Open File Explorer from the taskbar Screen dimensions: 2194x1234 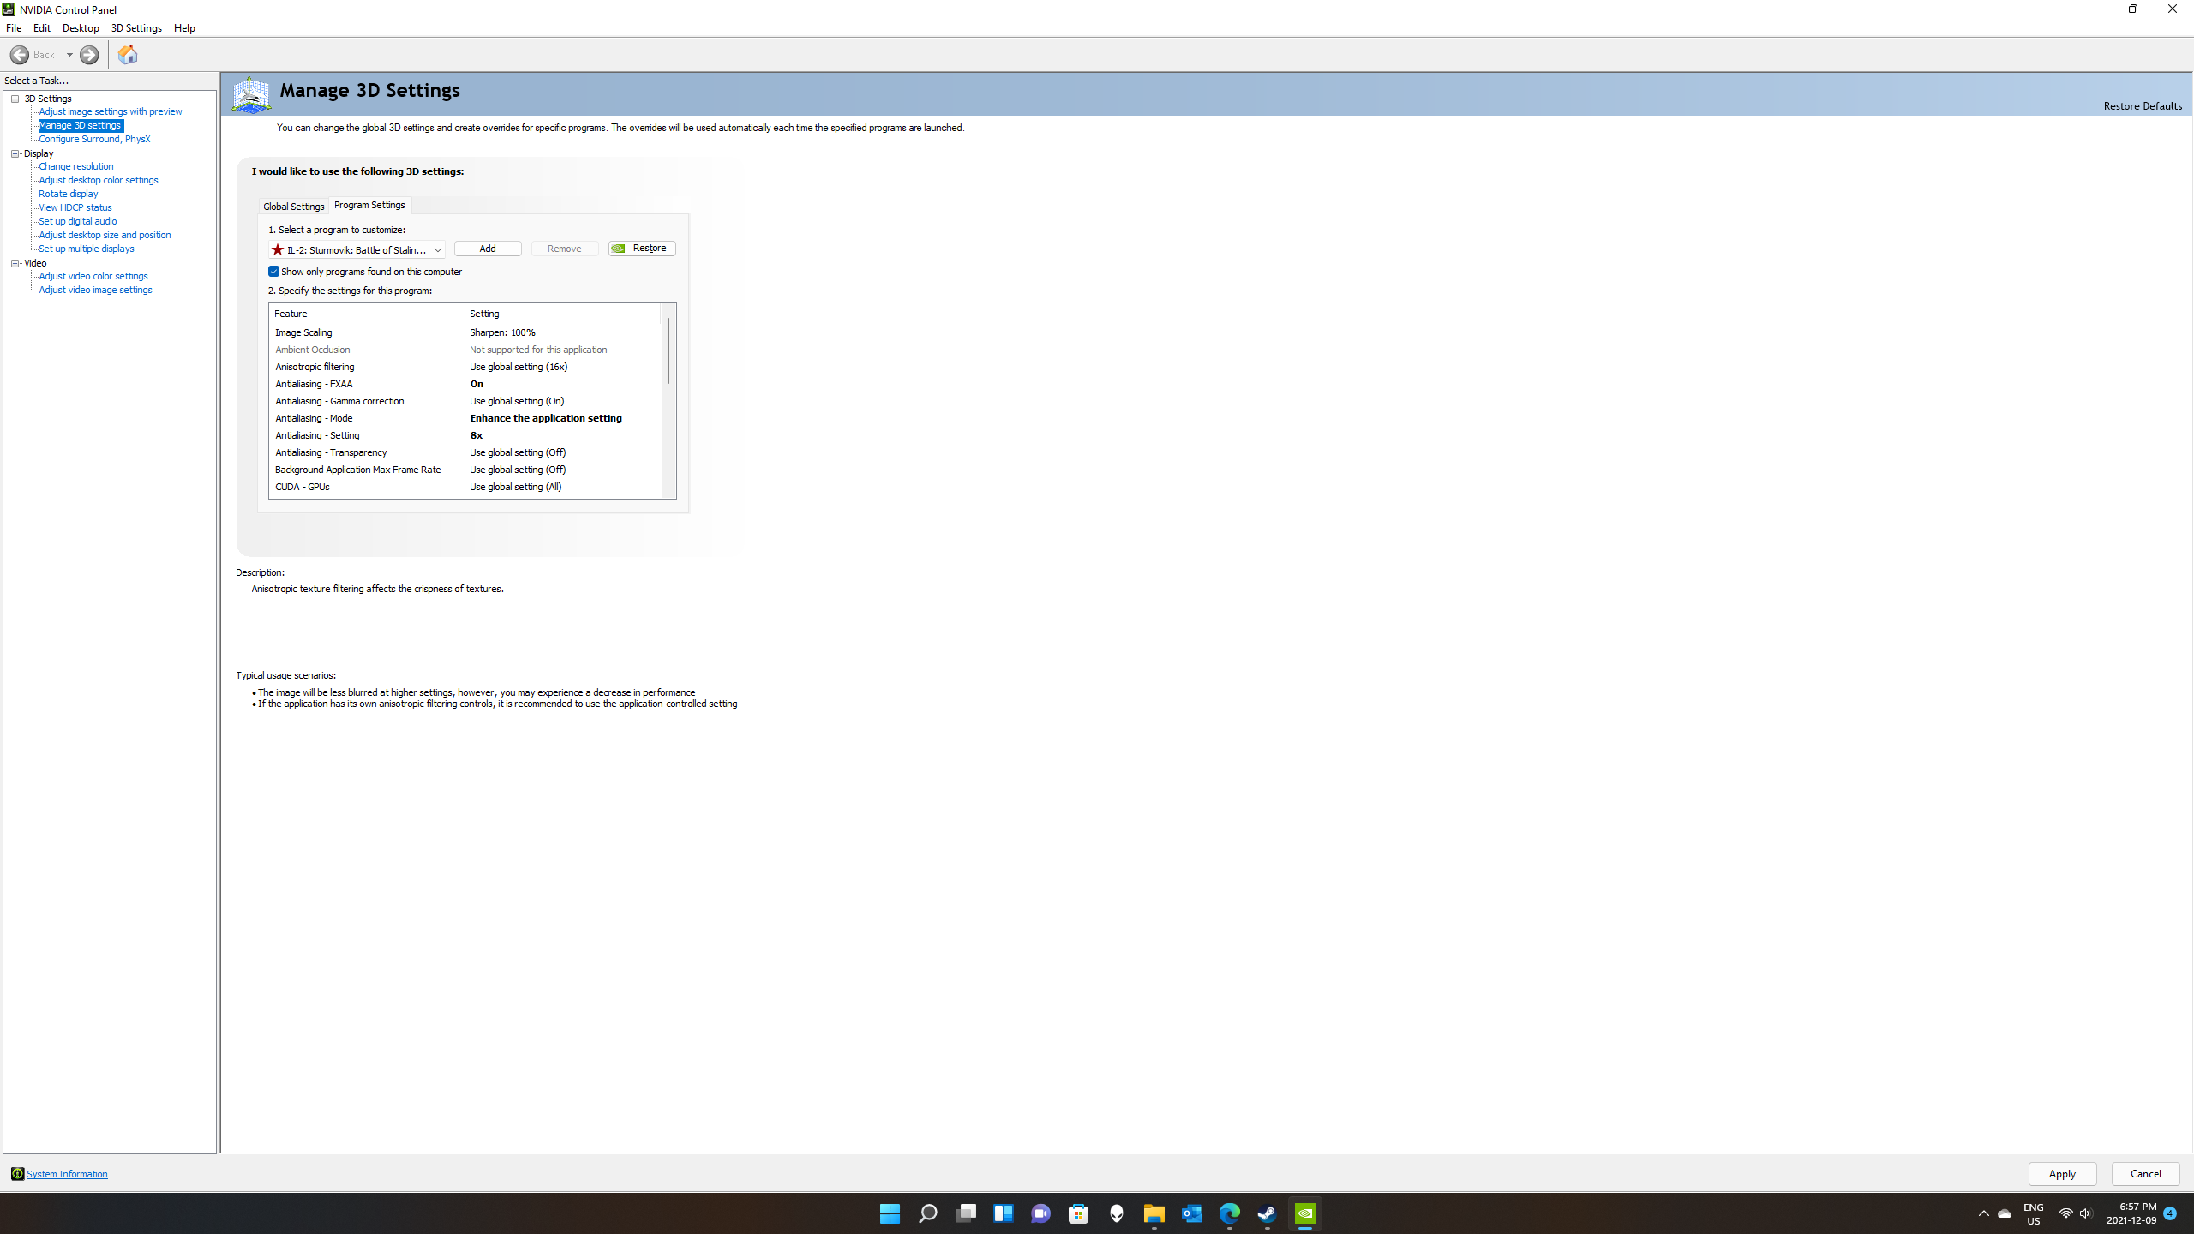pos(1154,1213)
